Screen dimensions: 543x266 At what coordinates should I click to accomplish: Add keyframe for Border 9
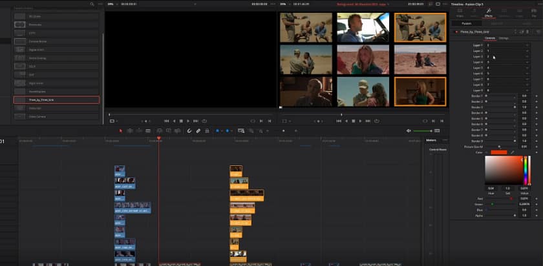(x=536, y=141)
